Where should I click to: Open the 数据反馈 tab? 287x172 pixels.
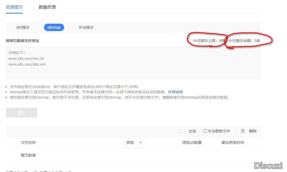47,7
